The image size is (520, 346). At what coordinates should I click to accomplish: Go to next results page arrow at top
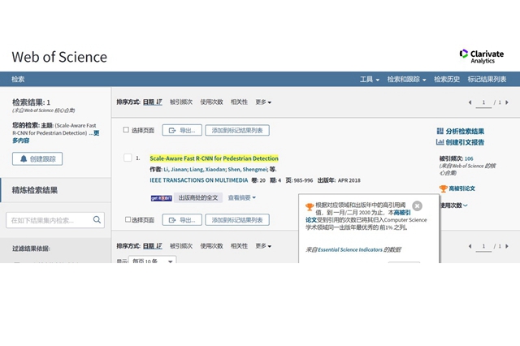[x=505, y=102]
